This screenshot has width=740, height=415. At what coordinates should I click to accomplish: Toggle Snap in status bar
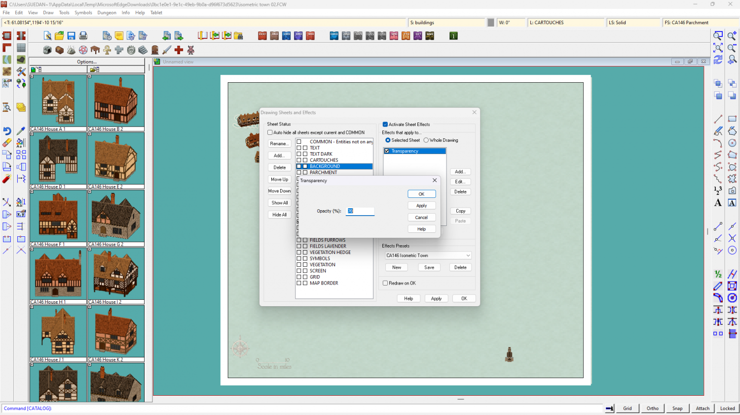(x=677, y=408)
